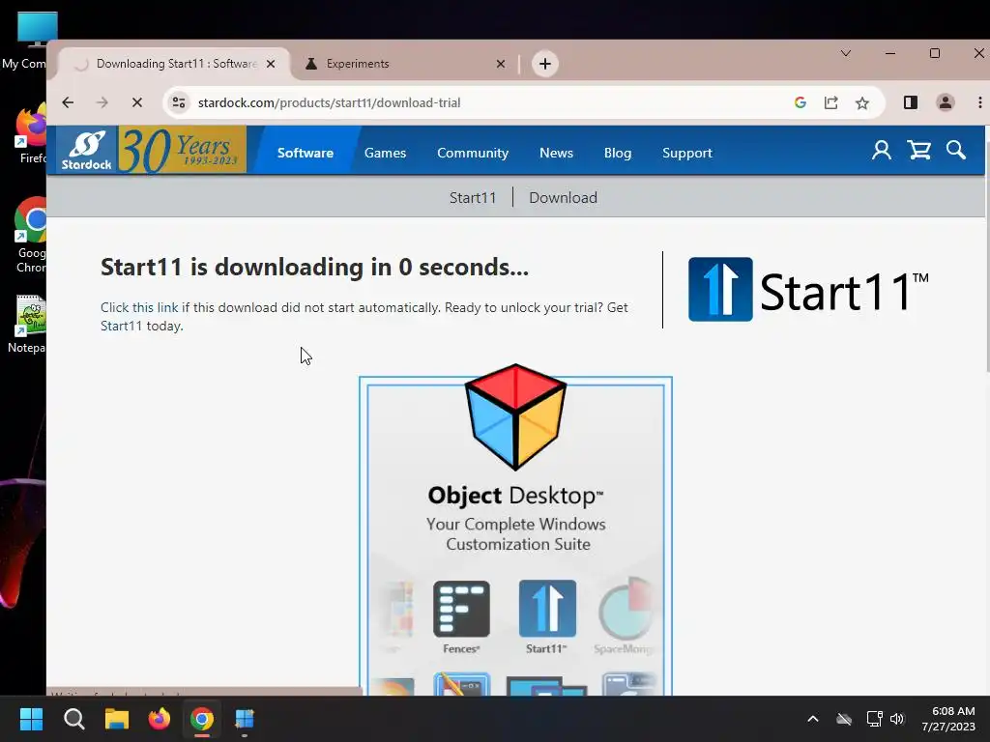Screen dimensions: 990x742
Task: Open the Community menu
Action: (472, 153)
